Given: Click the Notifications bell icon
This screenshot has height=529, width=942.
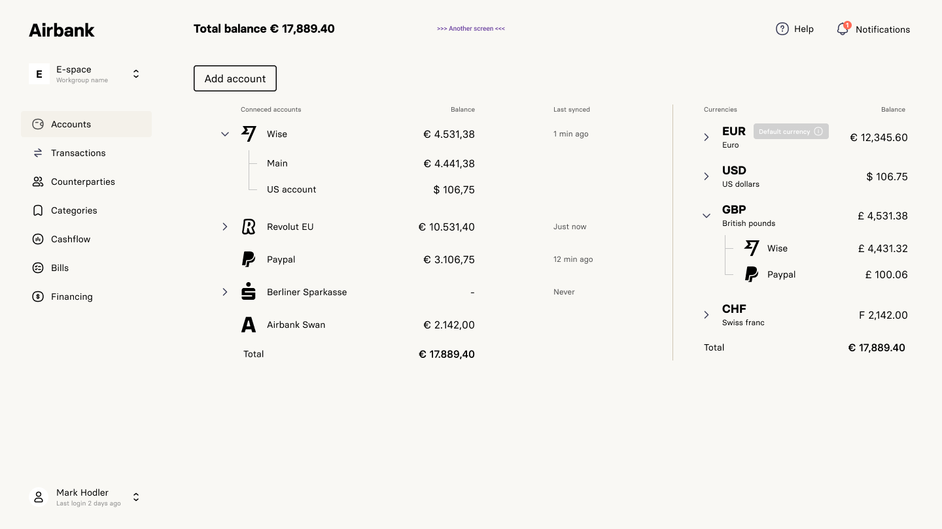Looking at the screenshot, I should (843, 29).
